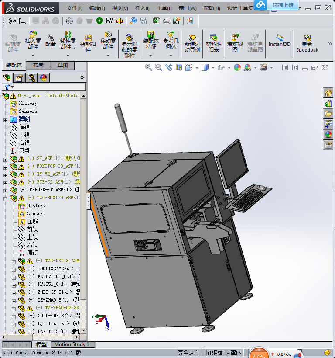Select the Mate (配合) tool
The height and width of the screenshot is (358, 335).
tap(51, 40)
